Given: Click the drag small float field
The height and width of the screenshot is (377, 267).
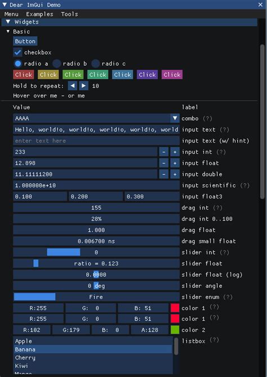Looking at the screenshot, I should [96, 241].
